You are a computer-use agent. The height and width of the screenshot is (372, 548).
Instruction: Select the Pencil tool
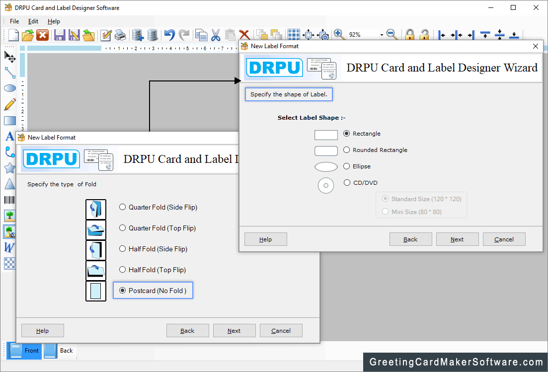pyautogui.click(x=9, y=104)
